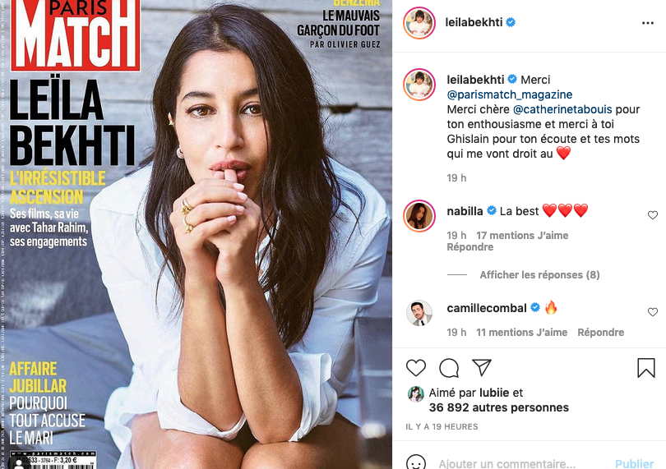Click the @catherinetabouis mention
This screenshot has width=666, height=469.
pyautogui.click(x=562, y=109)
